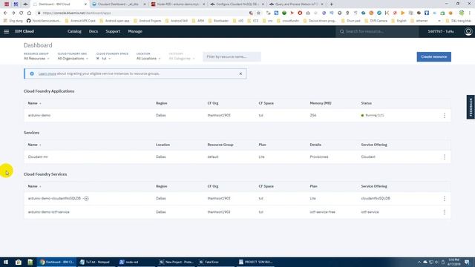
Task: Expand the Cloud Foundry Org All Organizations dropdown
Action: [x=73, y=59]
